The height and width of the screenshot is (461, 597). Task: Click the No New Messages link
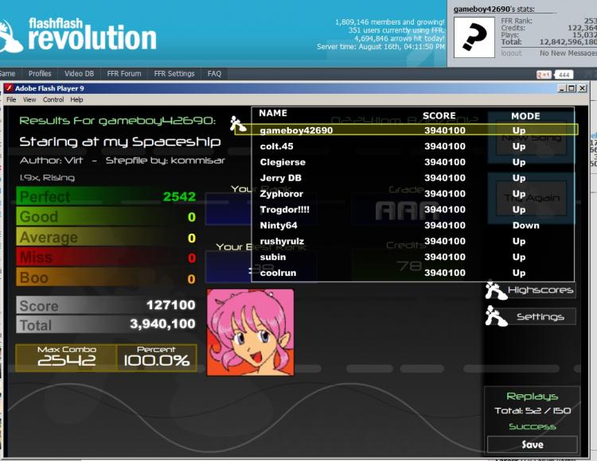568,53
